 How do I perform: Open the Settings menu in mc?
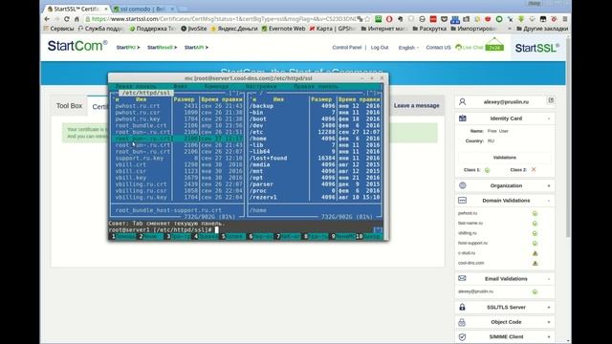(x=261, y=86)
